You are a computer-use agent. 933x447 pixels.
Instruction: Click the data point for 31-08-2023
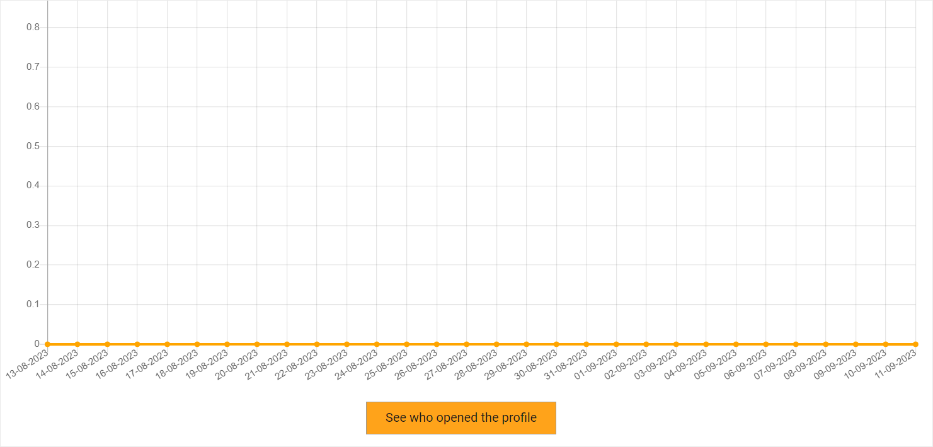pos(586,344)
